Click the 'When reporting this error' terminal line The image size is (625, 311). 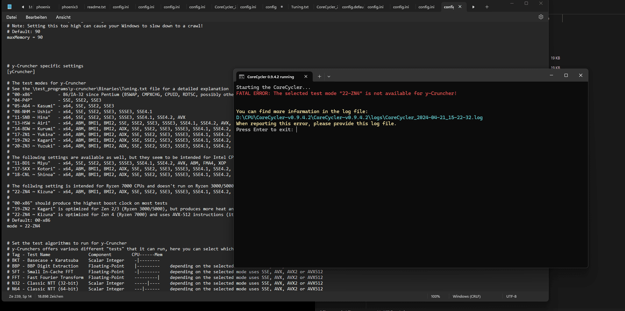pos(316,124)
